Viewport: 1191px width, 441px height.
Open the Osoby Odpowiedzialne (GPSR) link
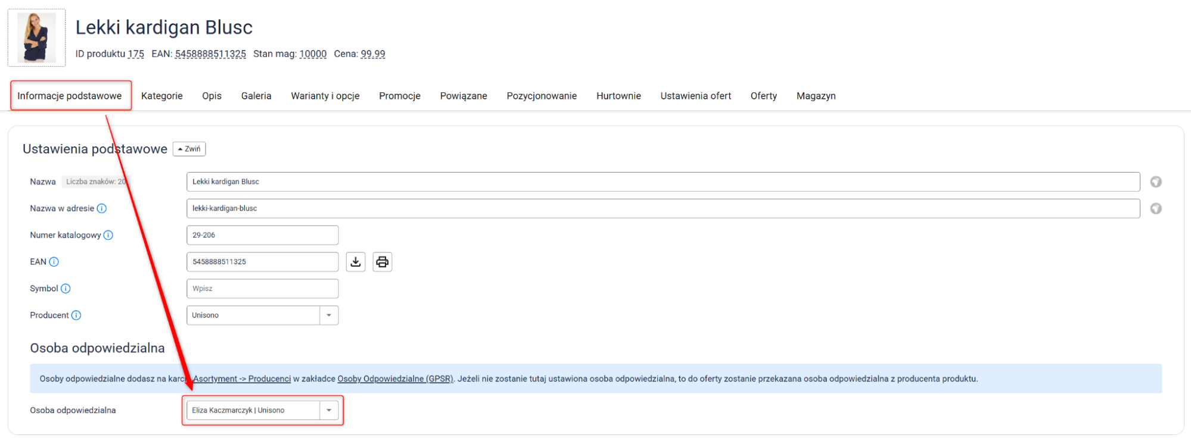click(394, 379)
